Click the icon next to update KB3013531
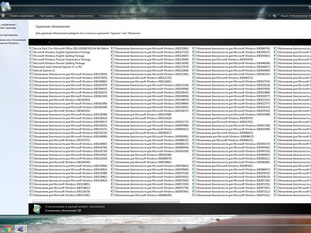 194,122
